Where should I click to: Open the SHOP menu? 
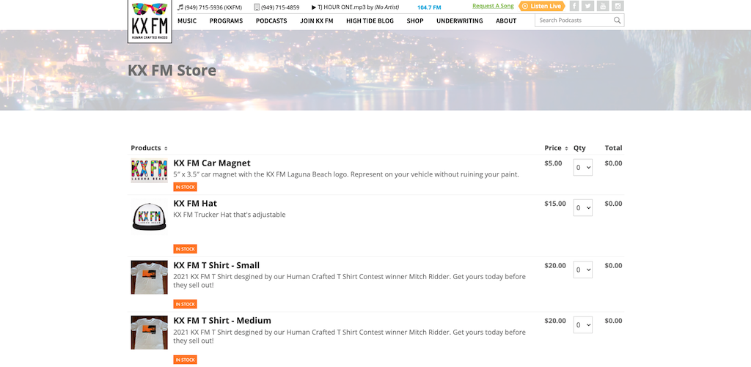click(x=415, y=21)
